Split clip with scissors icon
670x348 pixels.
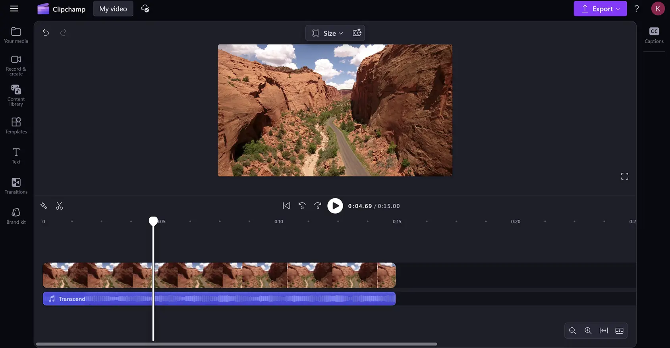tap(60, 206)
